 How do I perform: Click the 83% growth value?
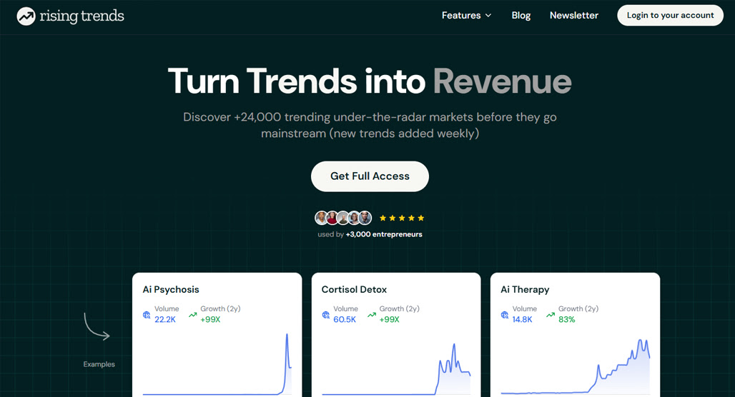pyautogui.click(x=566, y=319)
